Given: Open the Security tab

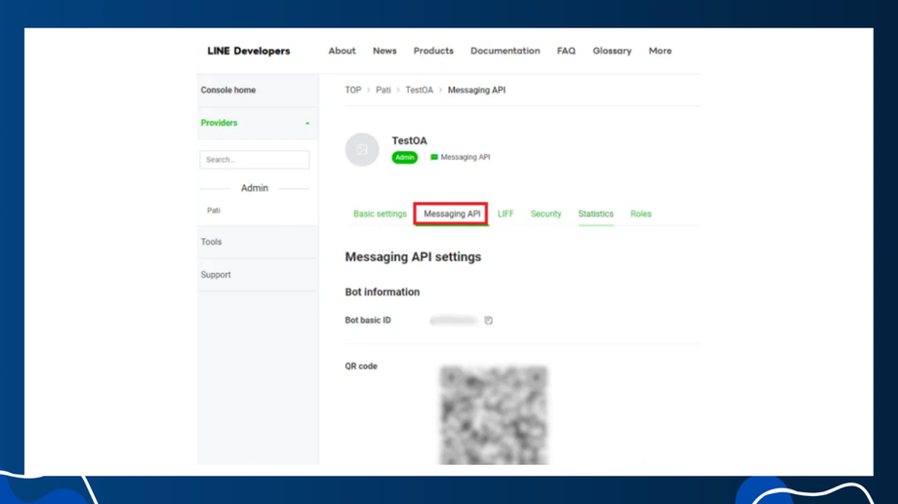Looking at the screenshot, I should click(546, 213).
